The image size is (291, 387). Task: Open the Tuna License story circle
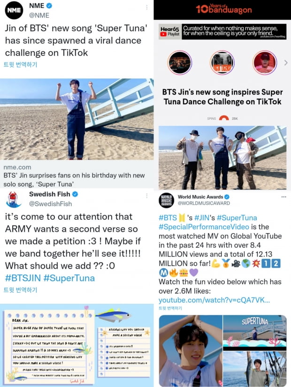[x=222, y=62]
